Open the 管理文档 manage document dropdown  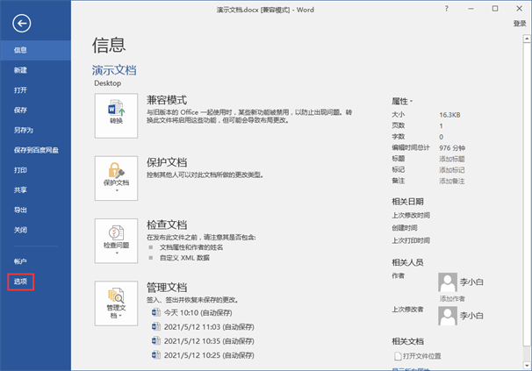coord(116,303)
